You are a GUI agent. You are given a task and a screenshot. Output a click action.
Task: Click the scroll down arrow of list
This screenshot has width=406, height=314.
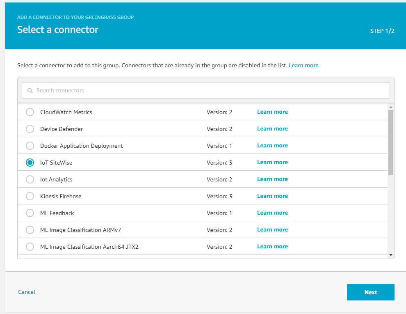391,255
